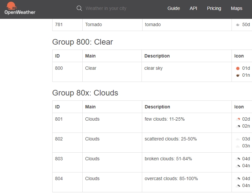The height and width of the screenshot is (193, 252).
Task: Open the API navigation link
Action: 193,8
